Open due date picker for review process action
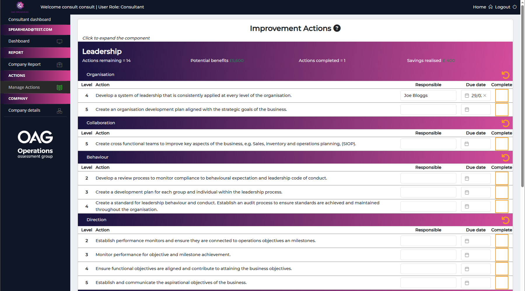 click(467, 178)
